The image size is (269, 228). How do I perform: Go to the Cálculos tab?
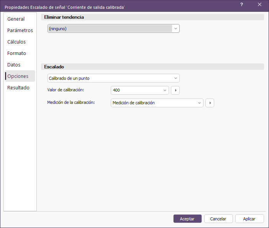coord(16,42)
